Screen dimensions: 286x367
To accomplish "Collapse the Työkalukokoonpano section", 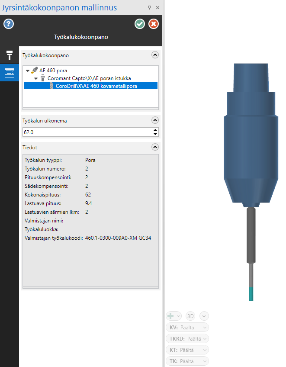I will pos(155,55).
